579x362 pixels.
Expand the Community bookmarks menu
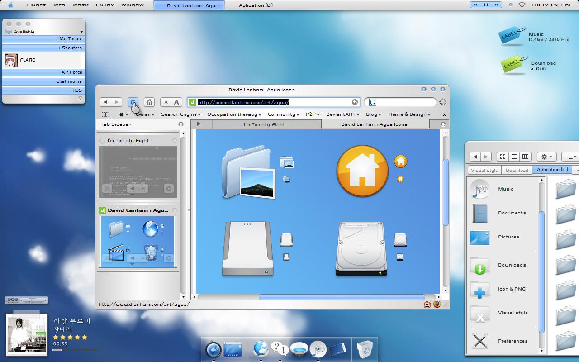pyautogui.click(x=284, y=114)
